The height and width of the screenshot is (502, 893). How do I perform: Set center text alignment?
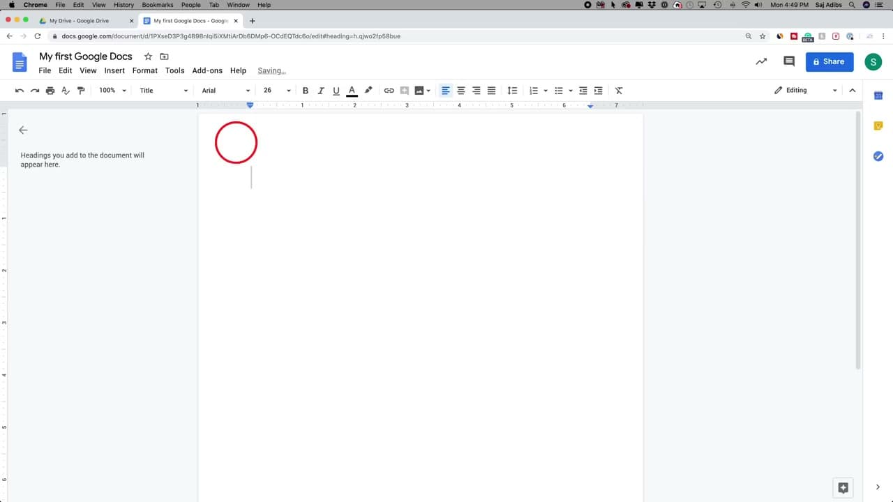click(x=461, y=91)
